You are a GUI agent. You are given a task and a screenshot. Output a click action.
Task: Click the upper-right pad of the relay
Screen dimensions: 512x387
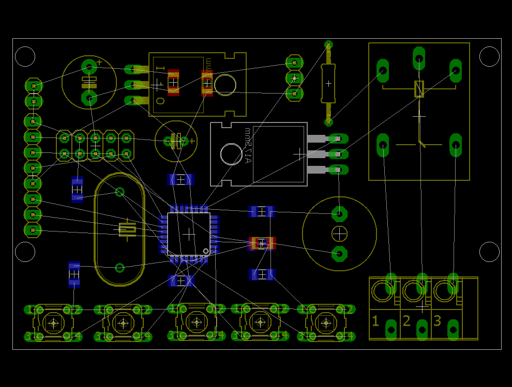click(456, 70)
